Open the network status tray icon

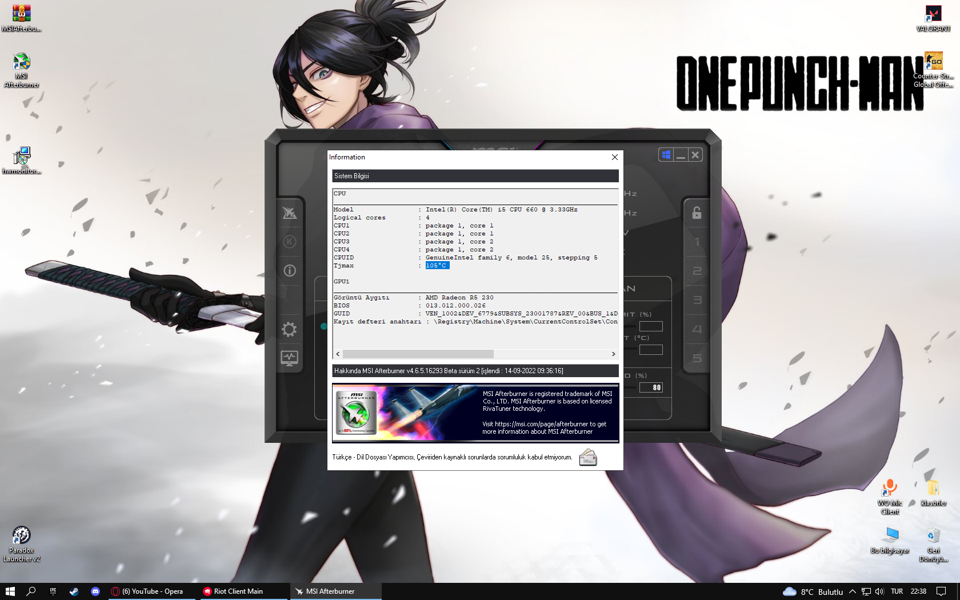(866, 591)
